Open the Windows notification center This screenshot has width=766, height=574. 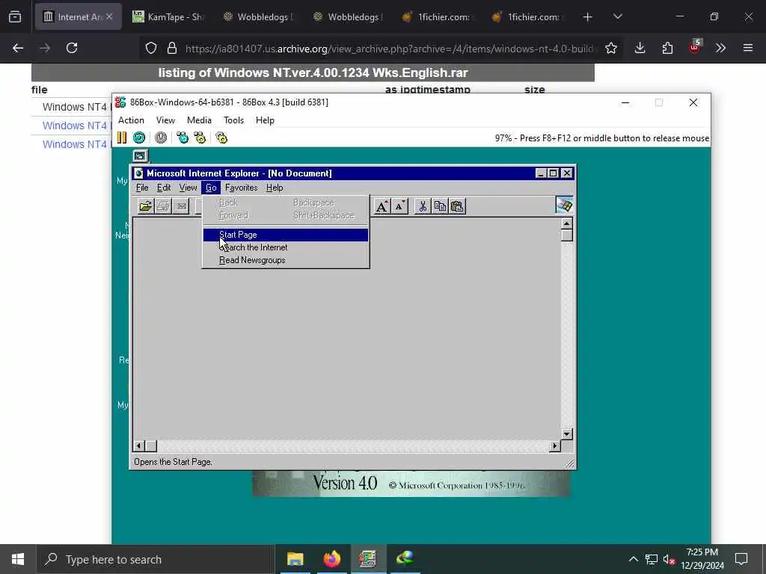pos(741,559)
